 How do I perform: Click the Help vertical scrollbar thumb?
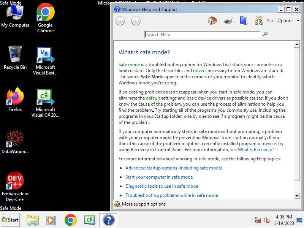pos(297,114)
